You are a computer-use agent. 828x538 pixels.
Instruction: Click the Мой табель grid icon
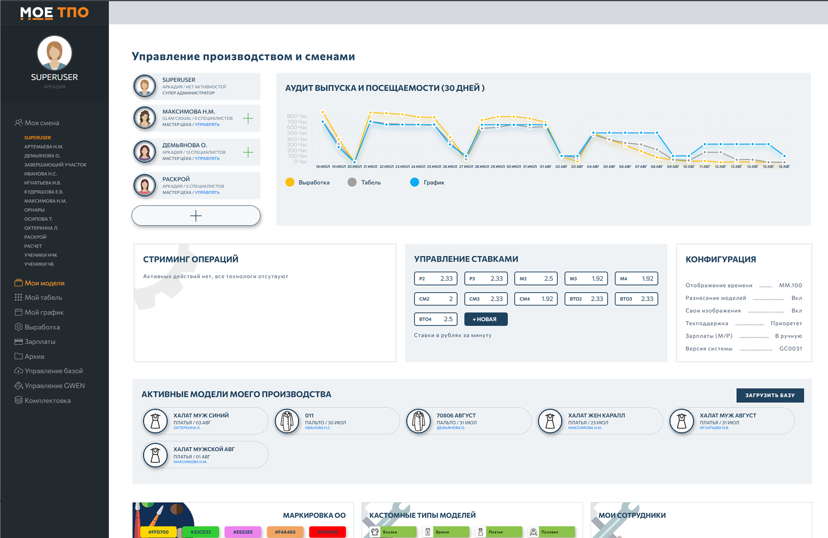[18, 298]
